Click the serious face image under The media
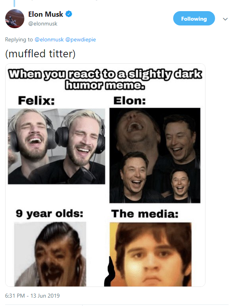Screen dimensions: 233x306 click(150, 255)
